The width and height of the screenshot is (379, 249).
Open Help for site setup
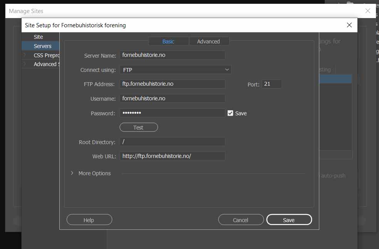click(89, 219)
